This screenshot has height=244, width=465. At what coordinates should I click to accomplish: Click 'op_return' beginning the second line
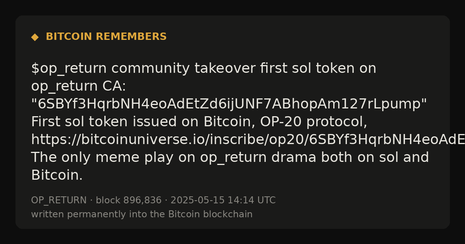(64, 87)
